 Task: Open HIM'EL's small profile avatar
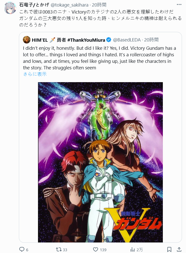click(27, 40)
